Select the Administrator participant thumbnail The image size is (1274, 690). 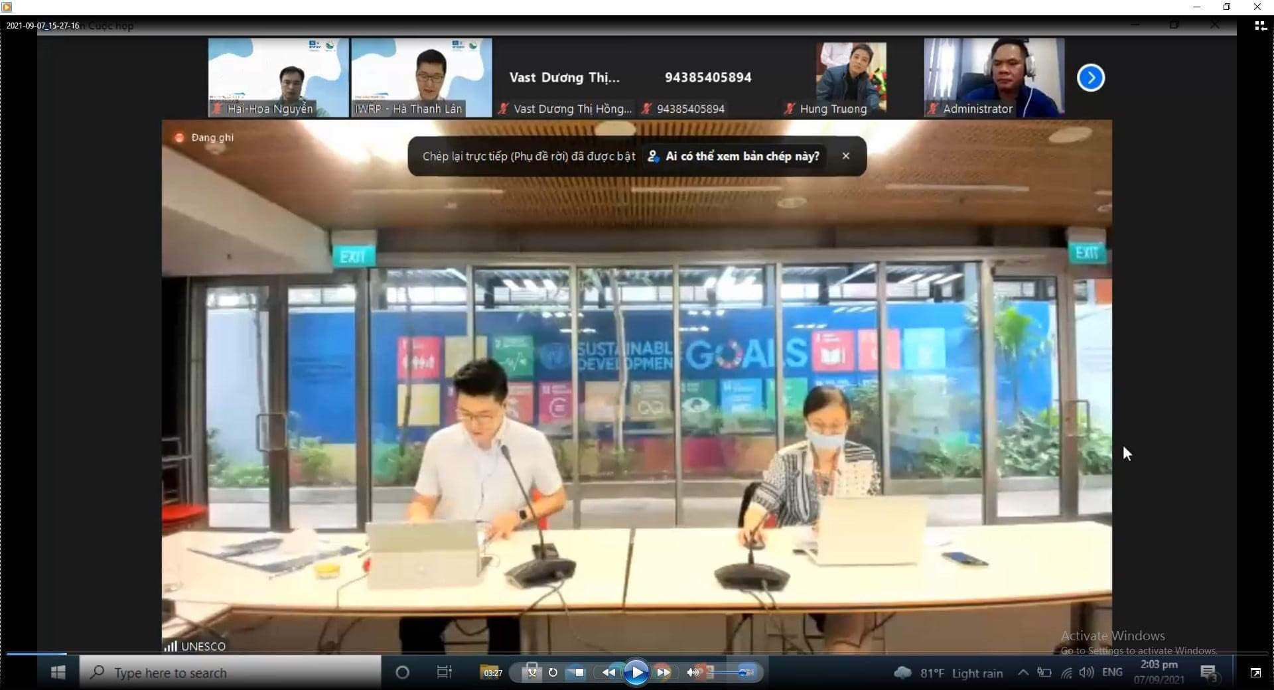[994, 78]
